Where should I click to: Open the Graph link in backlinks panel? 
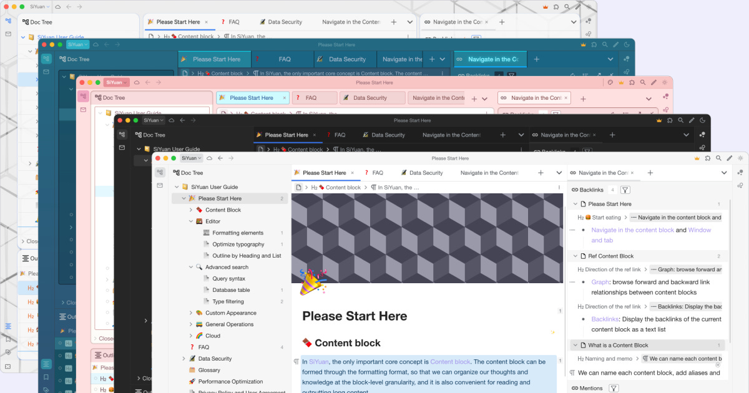click(600, 282)
